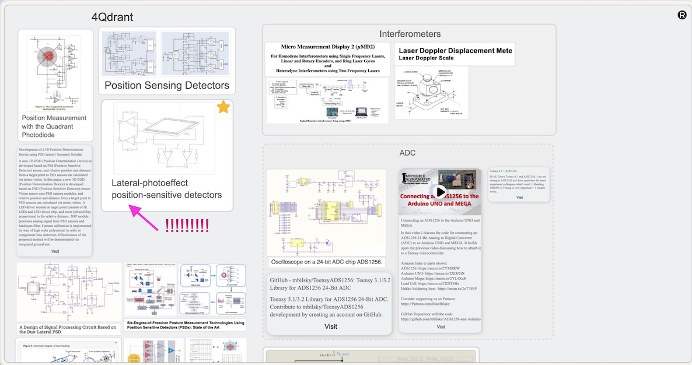Image resolution: width=692 pixels, height=365 pixels.
Task: Click Visit on the Teensy 4.1 + ADS1256 note
Action: (519, 197)
